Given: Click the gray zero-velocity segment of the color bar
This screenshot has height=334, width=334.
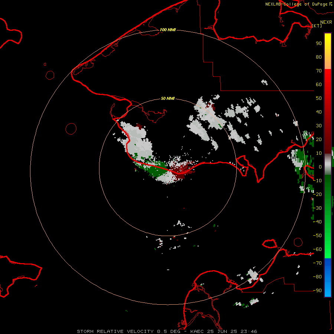Looking at the screenshot, I should pos(328,164).
